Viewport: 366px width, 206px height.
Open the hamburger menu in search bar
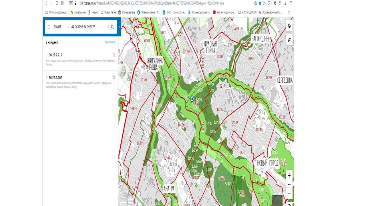[x=49, y=27]
